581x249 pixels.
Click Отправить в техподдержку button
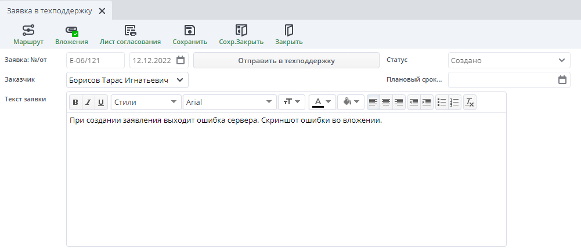[286, 61]
